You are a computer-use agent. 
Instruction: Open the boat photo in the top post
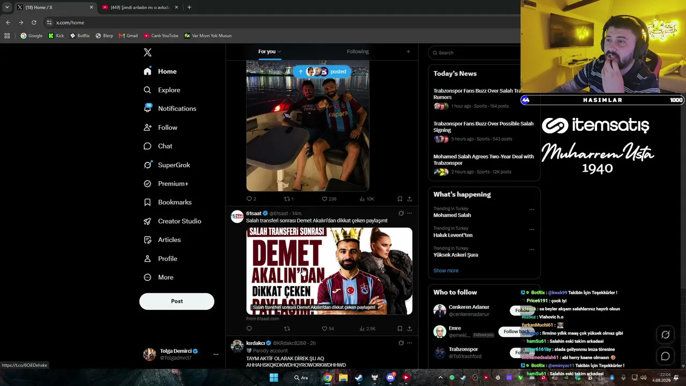pyautogui.click(x=308, y=126)
